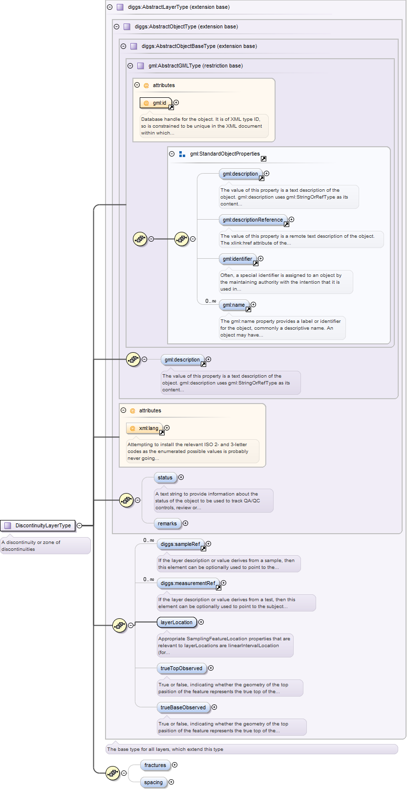Collapse the diggs:AbstractLayerType extension base
407x790 pixels.
[x=109, y=7]
